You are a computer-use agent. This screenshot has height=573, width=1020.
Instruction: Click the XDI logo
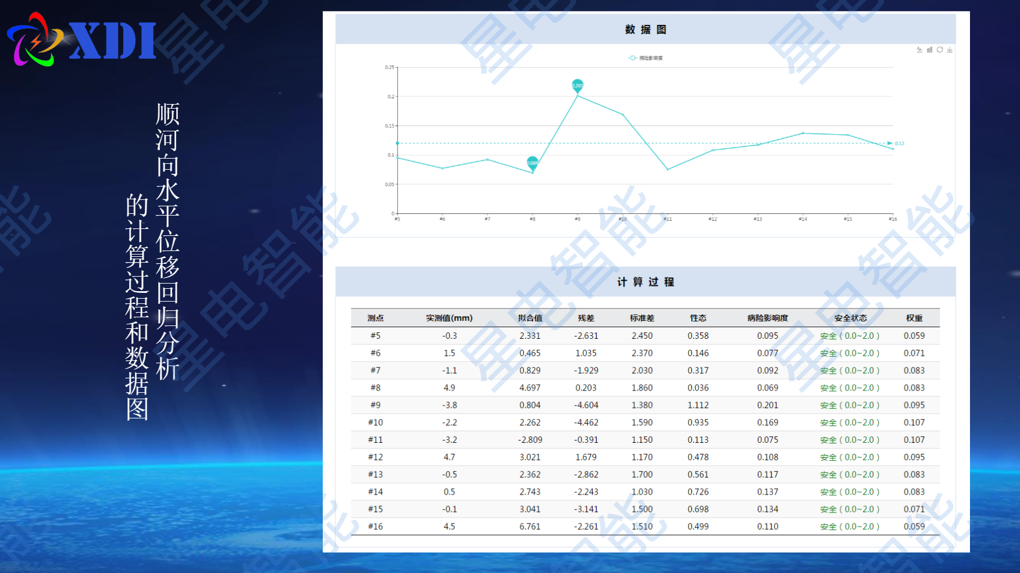pos(82,40)
